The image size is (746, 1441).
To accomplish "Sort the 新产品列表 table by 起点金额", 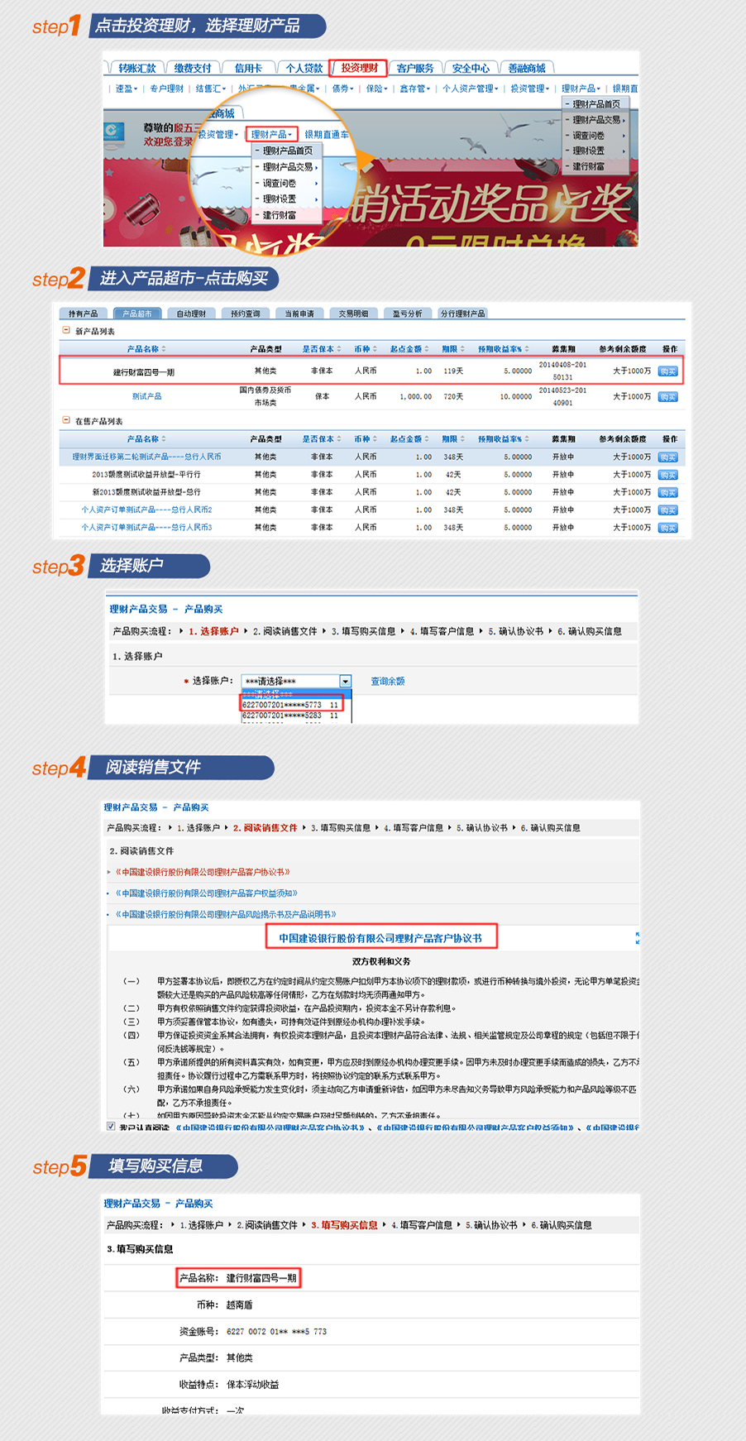I will click(x=409, y=348).
